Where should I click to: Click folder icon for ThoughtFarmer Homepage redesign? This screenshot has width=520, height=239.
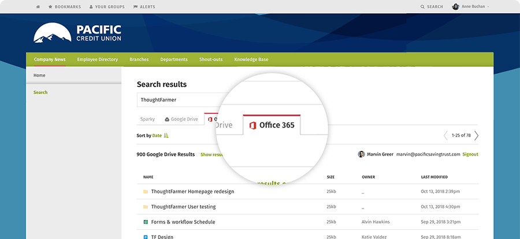tap(145, 191)
